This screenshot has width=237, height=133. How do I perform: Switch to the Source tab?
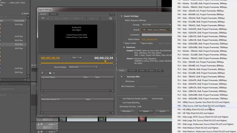(x=43, y=14)
